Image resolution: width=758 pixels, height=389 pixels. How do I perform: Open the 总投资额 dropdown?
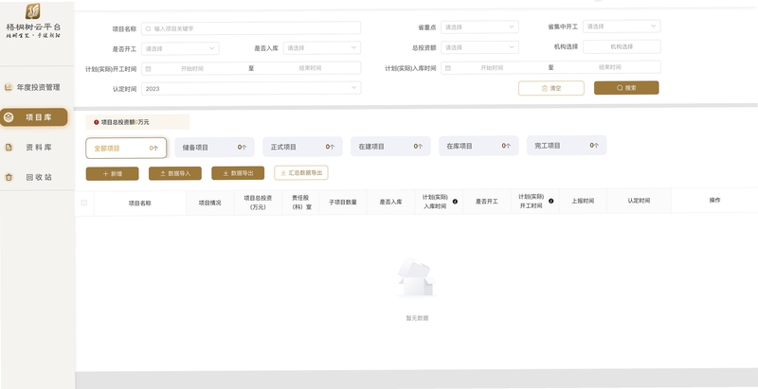point(479,47)
